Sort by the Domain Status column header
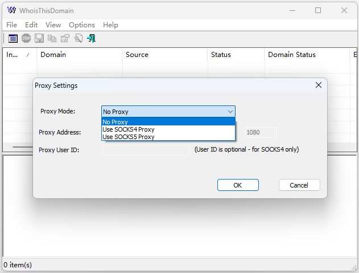 click(307, 55)
